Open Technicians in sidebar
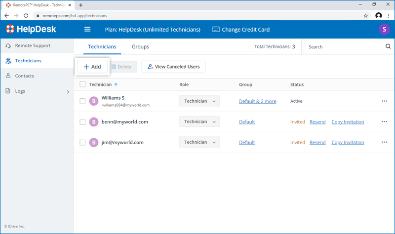This screenshot has width=395, height=234. (x=37, y=61)
